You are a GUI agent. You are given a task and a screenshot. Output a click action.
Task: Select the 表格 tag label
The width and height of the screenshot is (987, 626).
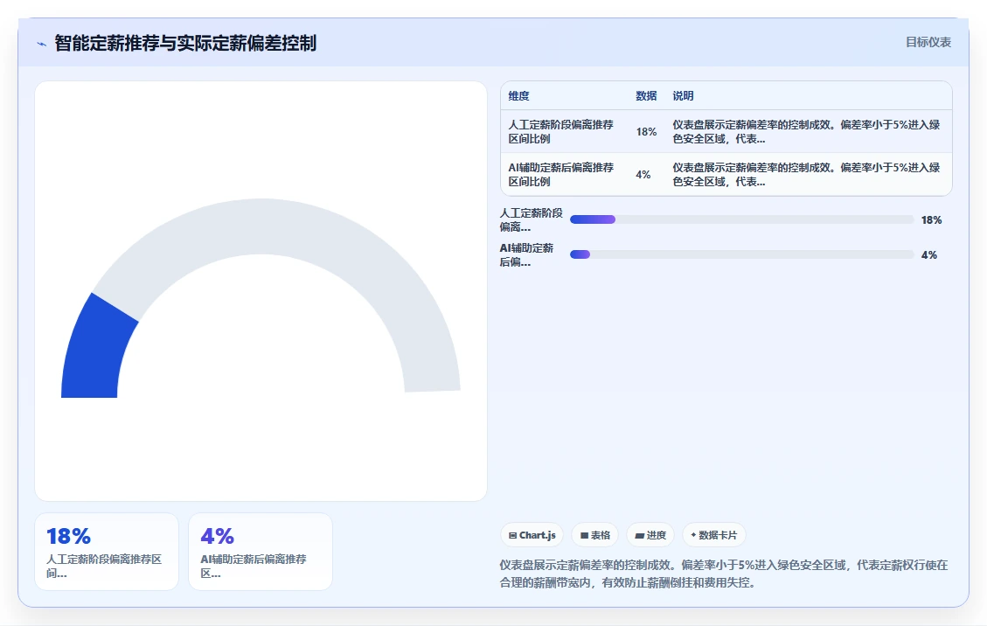click(x=601, y=535)
